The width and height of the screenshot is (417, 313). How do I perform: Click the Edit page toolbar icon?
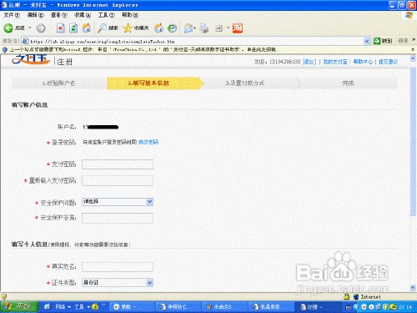pos(219,28)
